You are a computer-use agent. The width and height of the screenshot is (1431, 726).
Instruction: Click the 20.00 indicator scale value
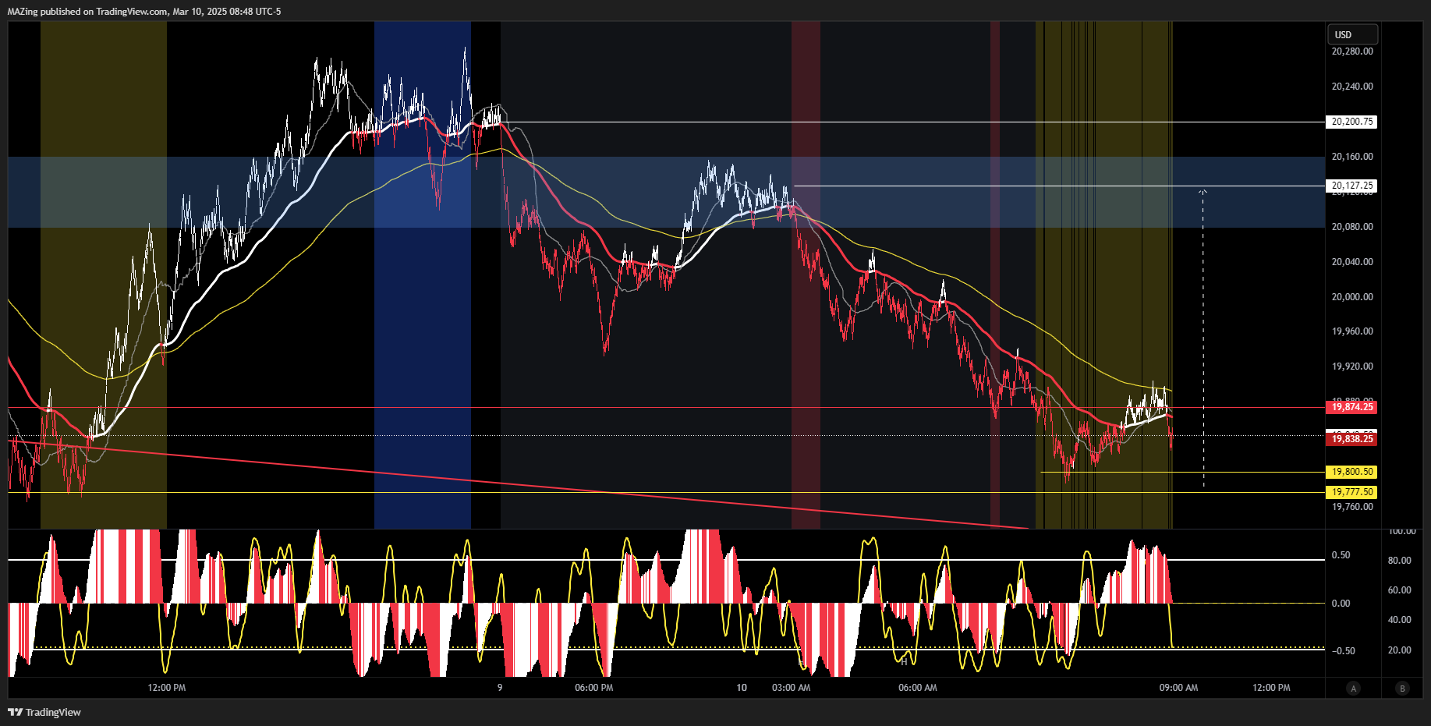1399,650
